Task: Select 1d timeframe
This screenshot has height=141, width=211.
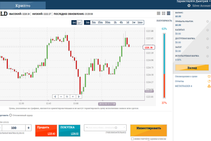Action: (128, 23)
